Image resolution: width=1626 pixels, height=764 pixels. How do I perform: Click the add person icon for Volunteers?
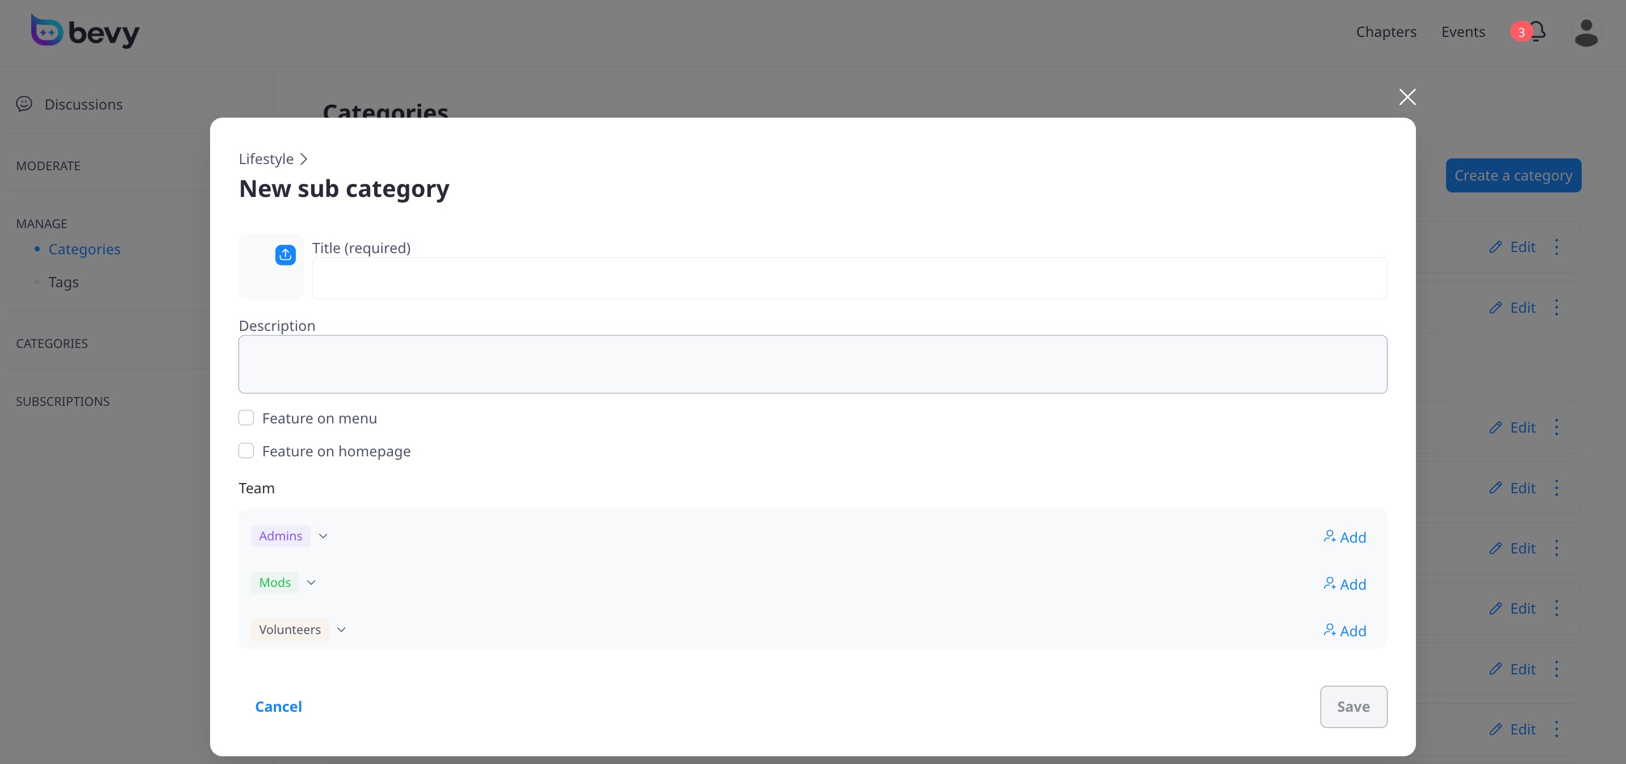[1329, 630]
